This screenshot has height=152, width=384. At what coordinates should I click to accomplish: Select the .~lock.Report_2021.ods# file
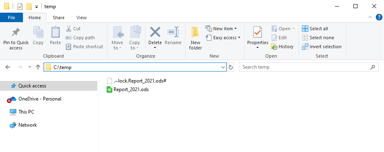pyautogui.click(x=137, y=81)
